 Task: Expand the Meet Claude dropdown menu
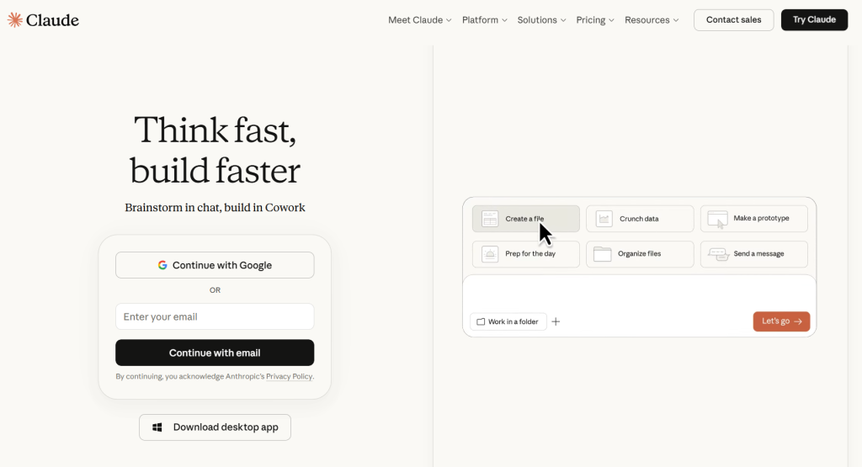pyautogui.click(x=419, y=20)
